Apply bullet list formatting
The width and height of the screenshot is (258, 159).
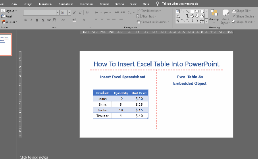(96, 12)
